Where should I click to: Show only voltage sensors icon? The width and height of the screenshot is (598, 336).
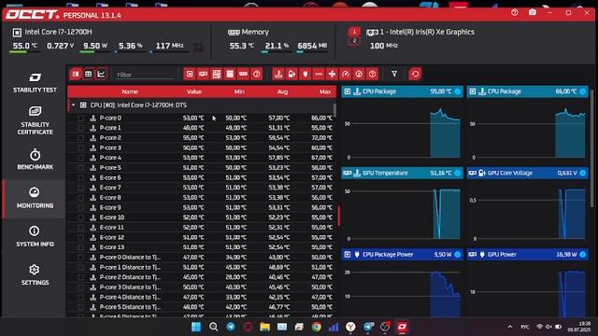[x=292, y=75]
